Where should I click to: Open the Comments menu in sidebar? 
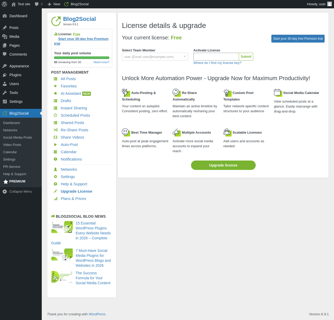point(21,54)
